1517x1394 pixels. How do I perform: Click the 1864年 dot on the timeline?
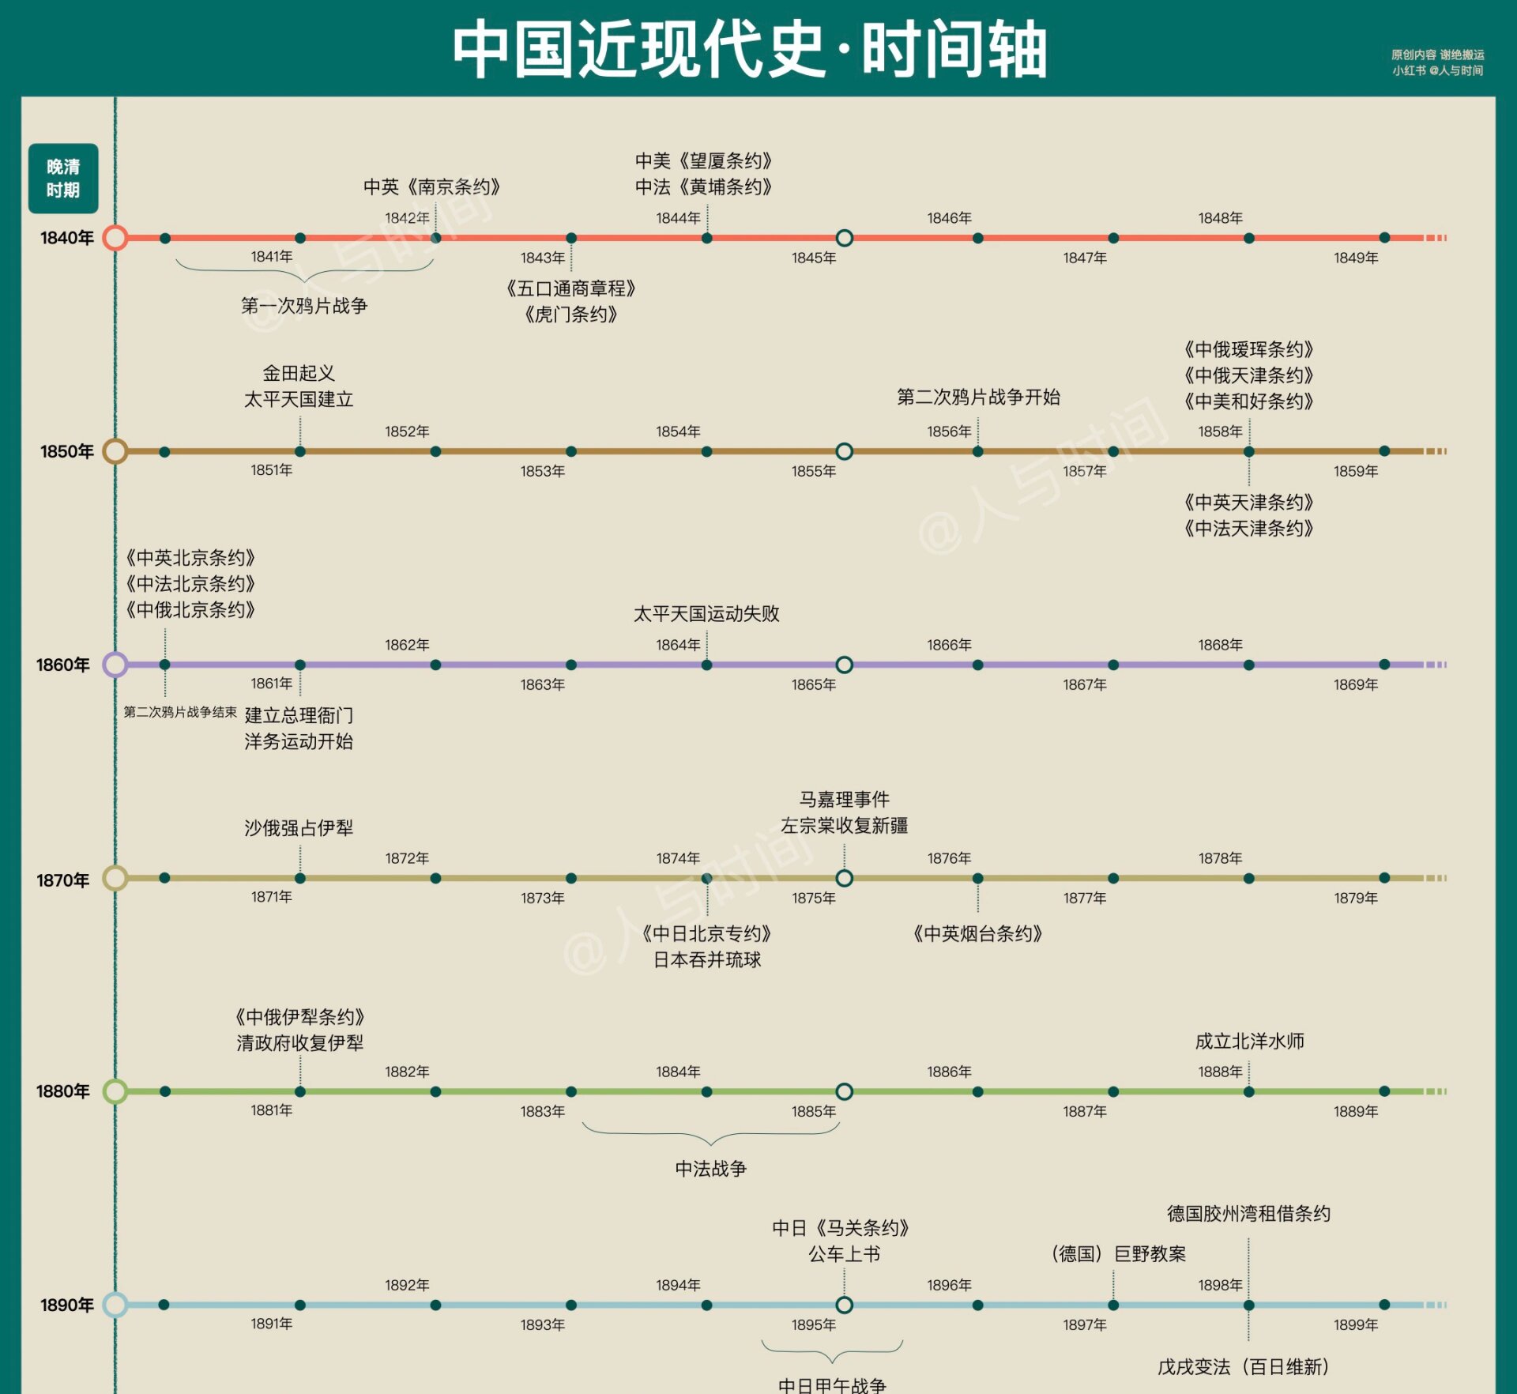click(x=706, y=665)
